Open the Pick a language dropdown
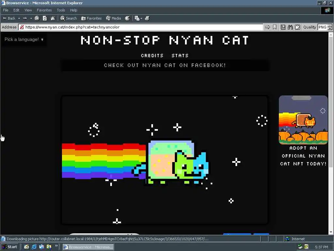 pyautogui.click(x=24, y=39)
